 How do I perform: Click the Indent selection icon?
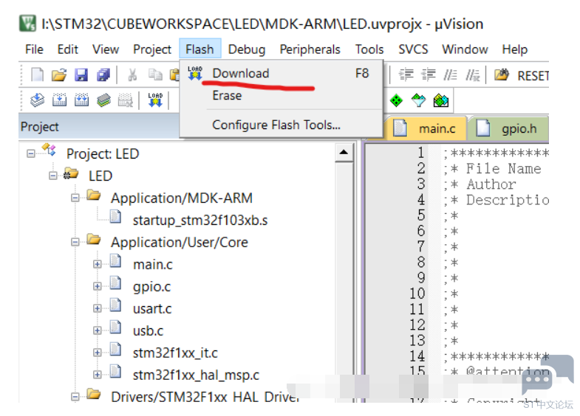pos(406,75)
